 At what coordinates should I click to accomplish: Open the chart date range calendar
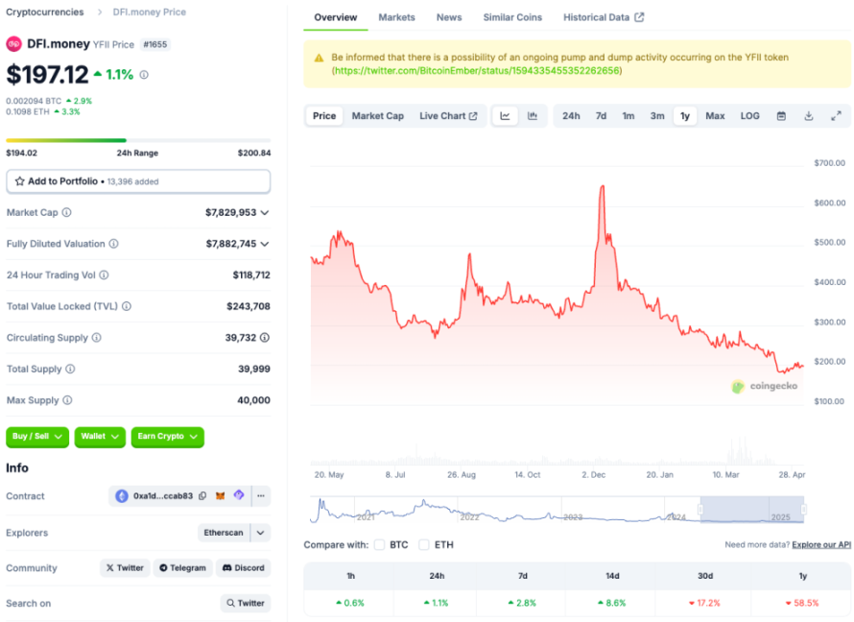point(781,116)
